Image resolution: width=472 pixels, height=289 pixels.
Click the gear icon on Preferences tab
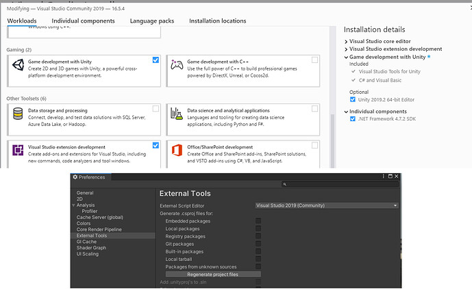coord(75,177)
